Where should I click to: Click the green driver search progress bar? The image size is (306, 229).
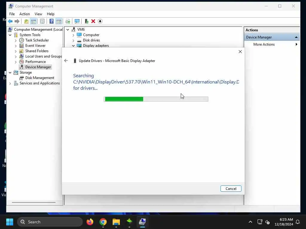click(156, 99)
